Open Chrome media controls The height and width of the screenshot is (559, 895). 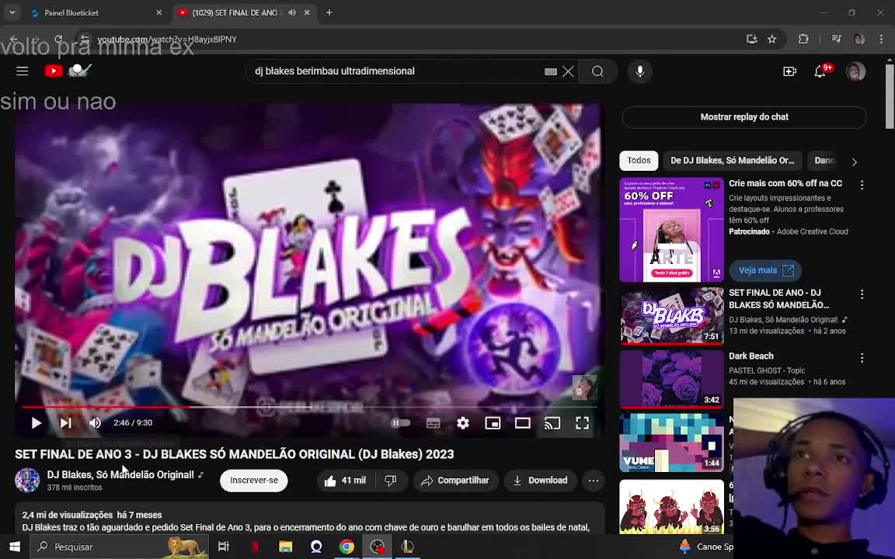[x=836, y=40]
